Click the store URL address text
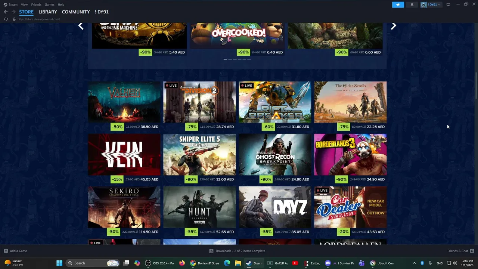The width and height of the screenshot is (478, 269). 38,19
